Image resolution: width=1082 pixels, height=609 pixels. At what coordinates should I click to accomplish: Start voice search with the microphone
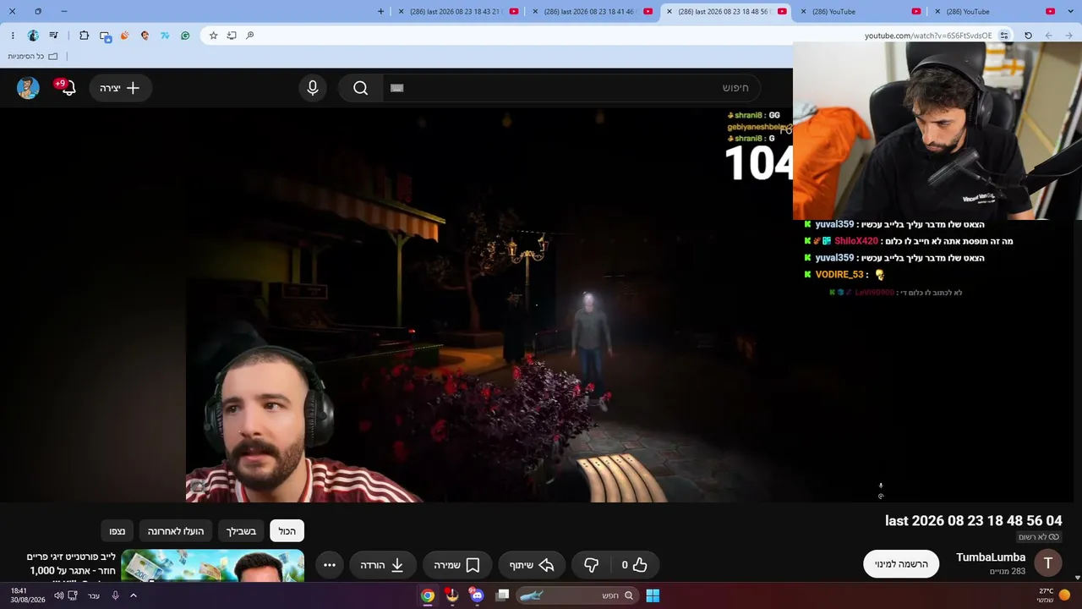(313, 88)
